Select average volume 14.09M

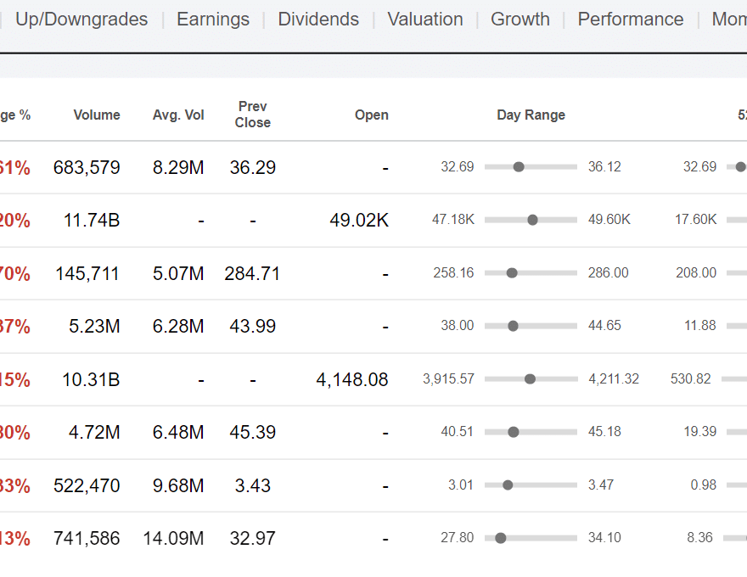pyautogui.click(x=173, y=539)
